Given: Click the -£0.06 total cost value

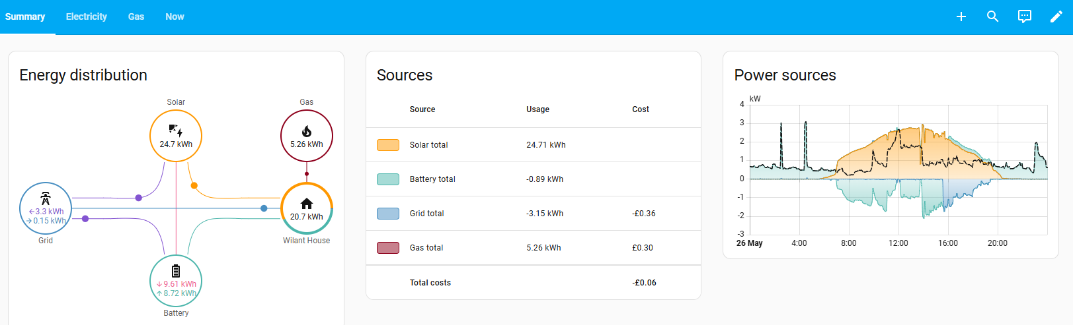Looking at the screenshot, I should [644, 283].
